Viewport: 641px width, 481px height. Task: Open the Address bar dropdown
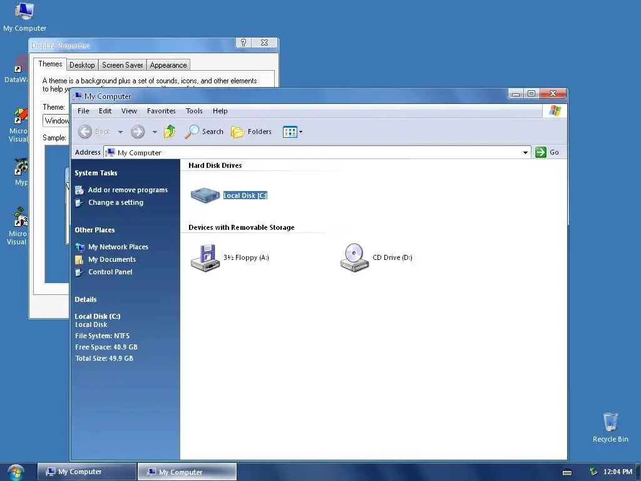coord(525,153)
